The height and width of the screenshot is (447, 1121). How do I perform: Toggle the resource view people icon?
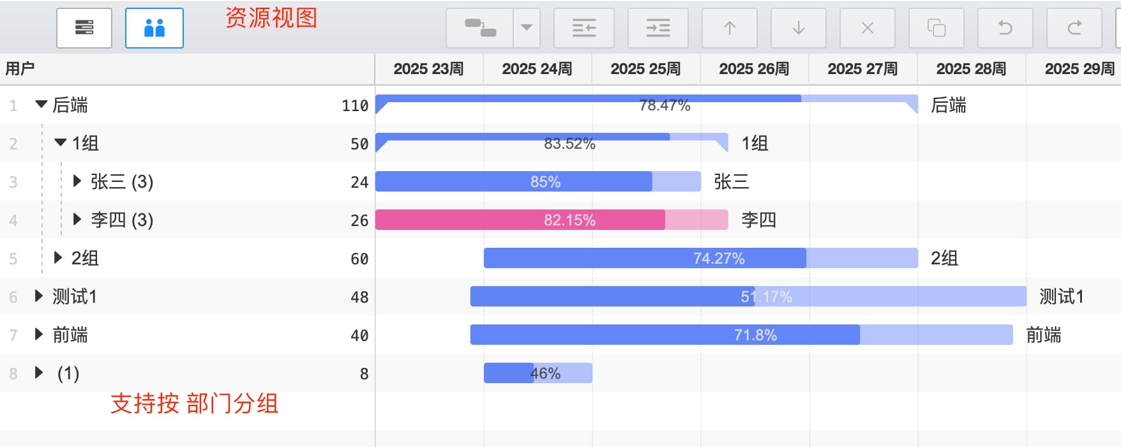154,28
